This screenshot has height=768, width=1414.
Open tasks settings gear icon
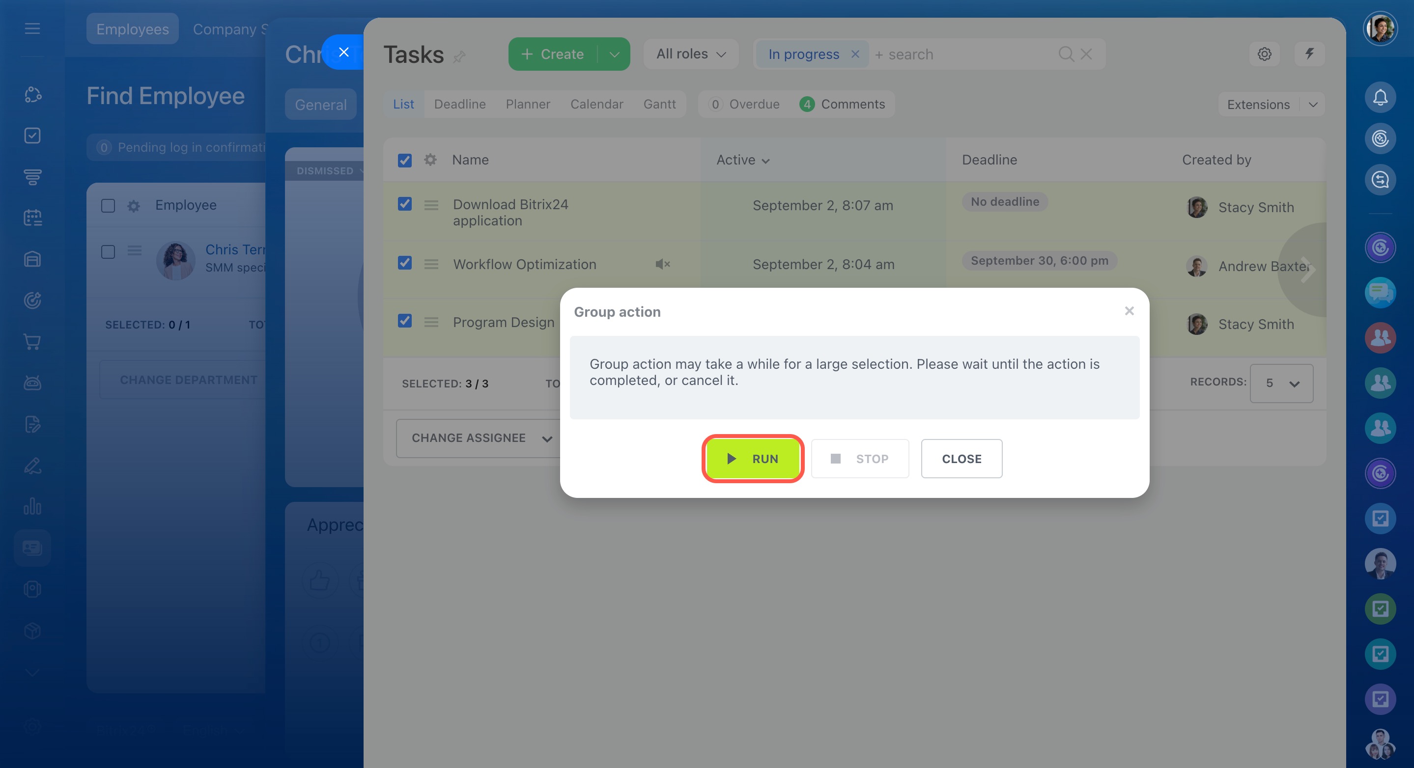click(1264, 54)
